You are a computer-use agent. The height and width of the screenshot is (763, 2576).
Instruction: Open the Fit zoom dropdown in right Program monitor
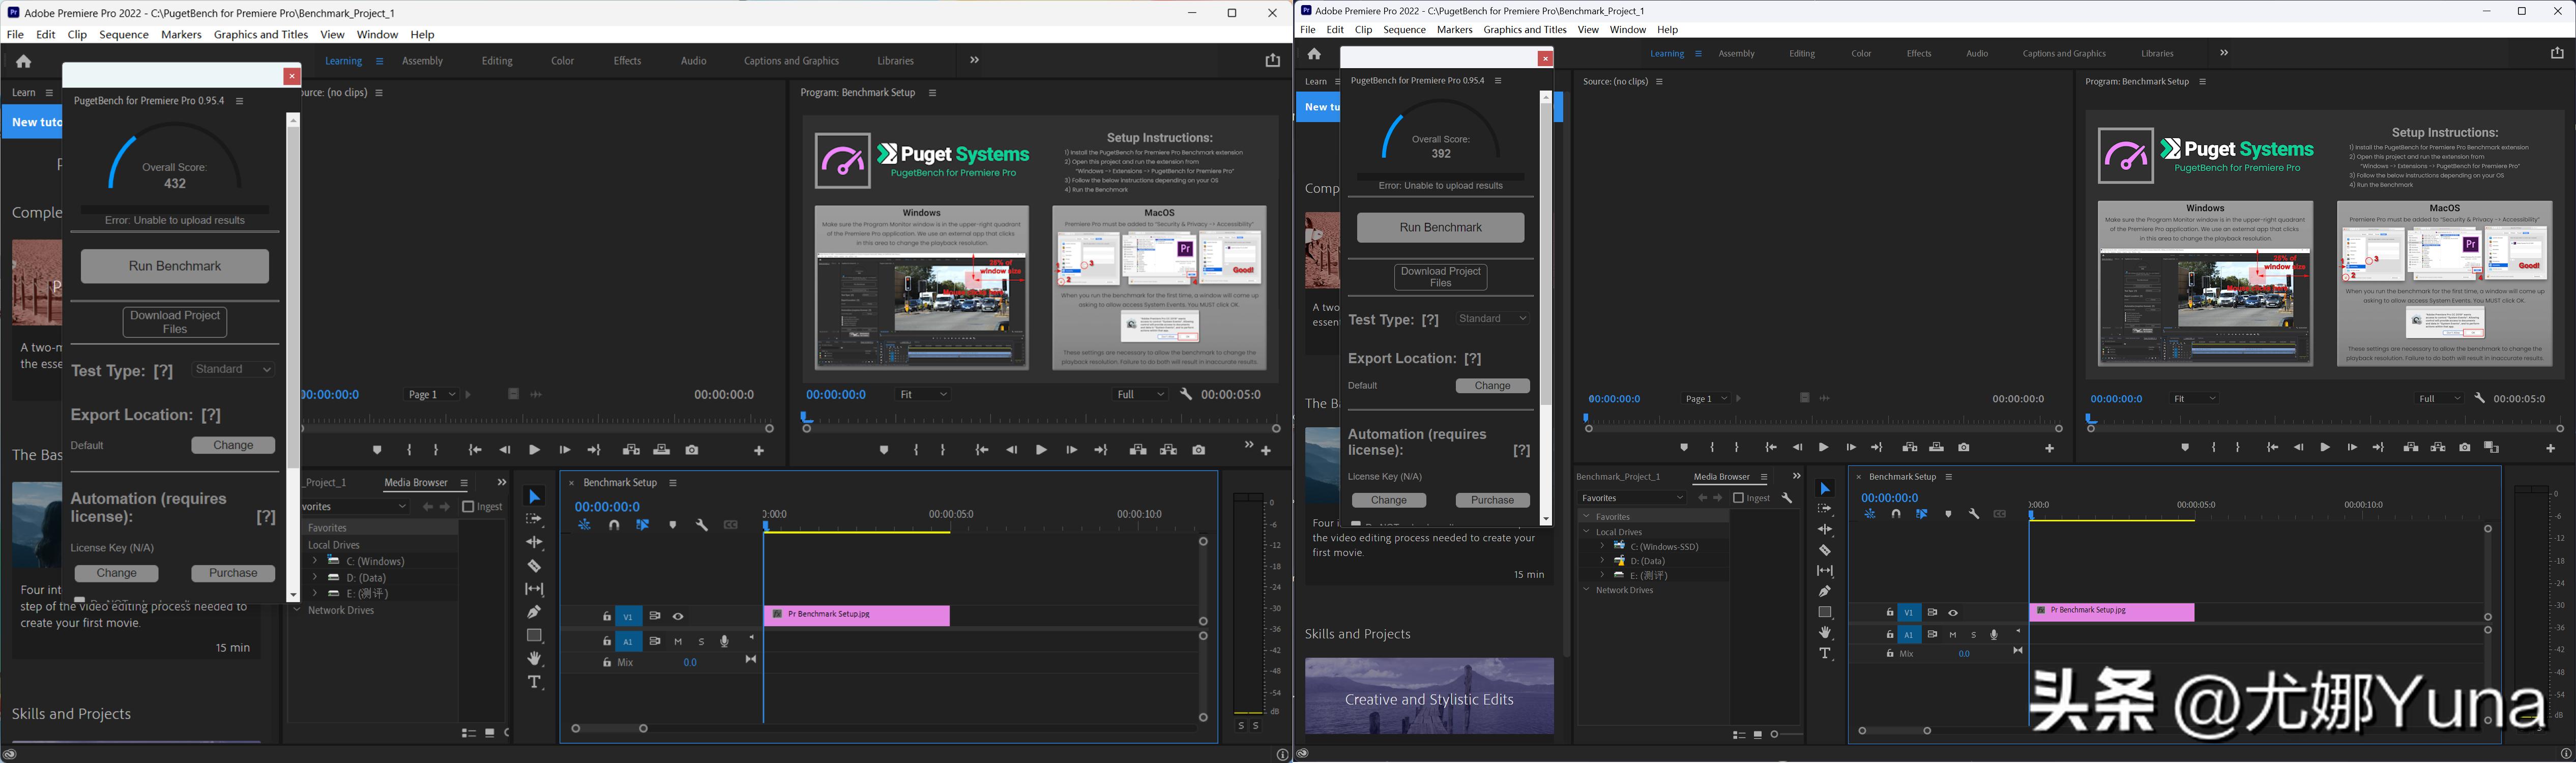pyautogui.click(x=2195, y=398)
